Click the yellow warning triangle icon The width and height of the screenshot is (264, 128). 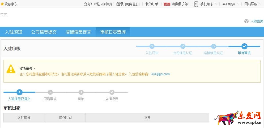[x=11, y=69]
